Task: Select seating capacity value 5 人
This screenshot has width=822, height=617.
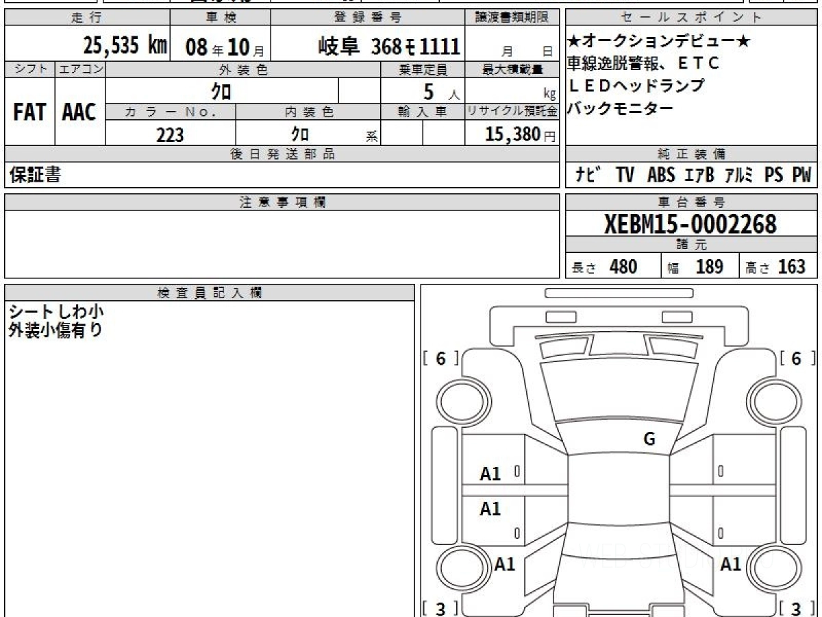Action: pyautogui.click(x=442, y=93)
